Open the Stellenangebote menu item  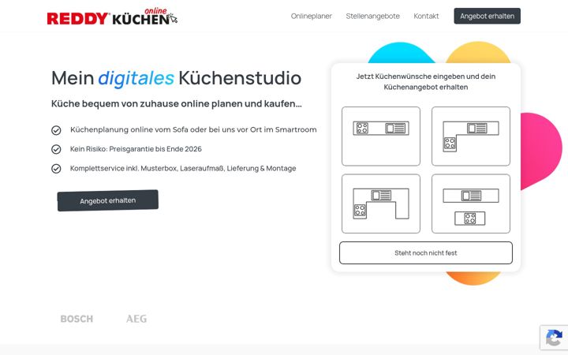click(x=372, y=17)
